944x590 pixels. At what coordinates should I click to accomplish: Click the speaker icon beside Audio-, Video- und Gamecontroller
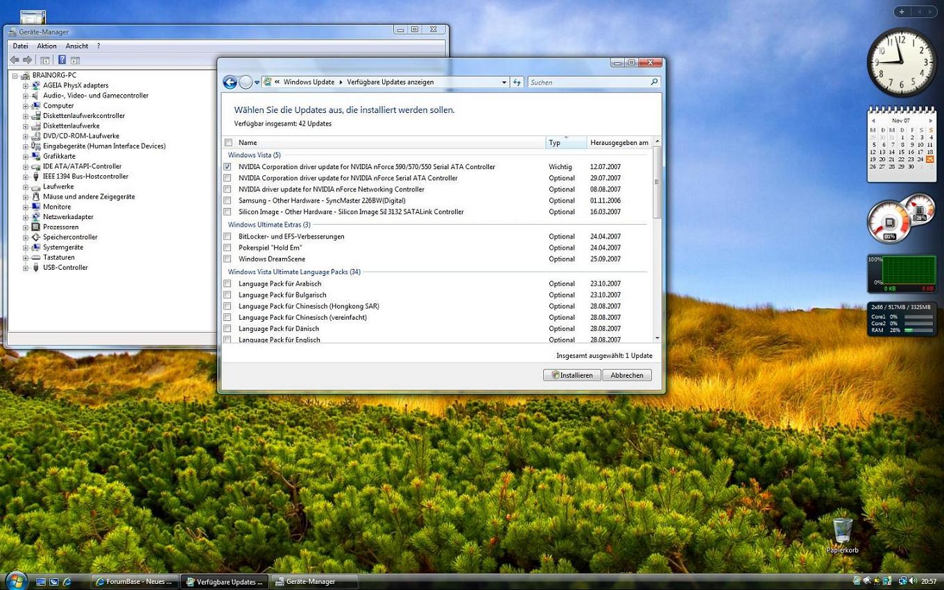coord(36,96)
